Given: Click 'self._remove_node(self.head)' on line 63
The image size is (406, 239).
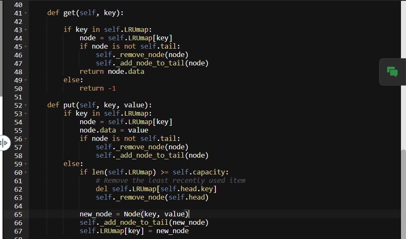Looking at the screenshot, I should pyautogui.click(x=152, y=197).
